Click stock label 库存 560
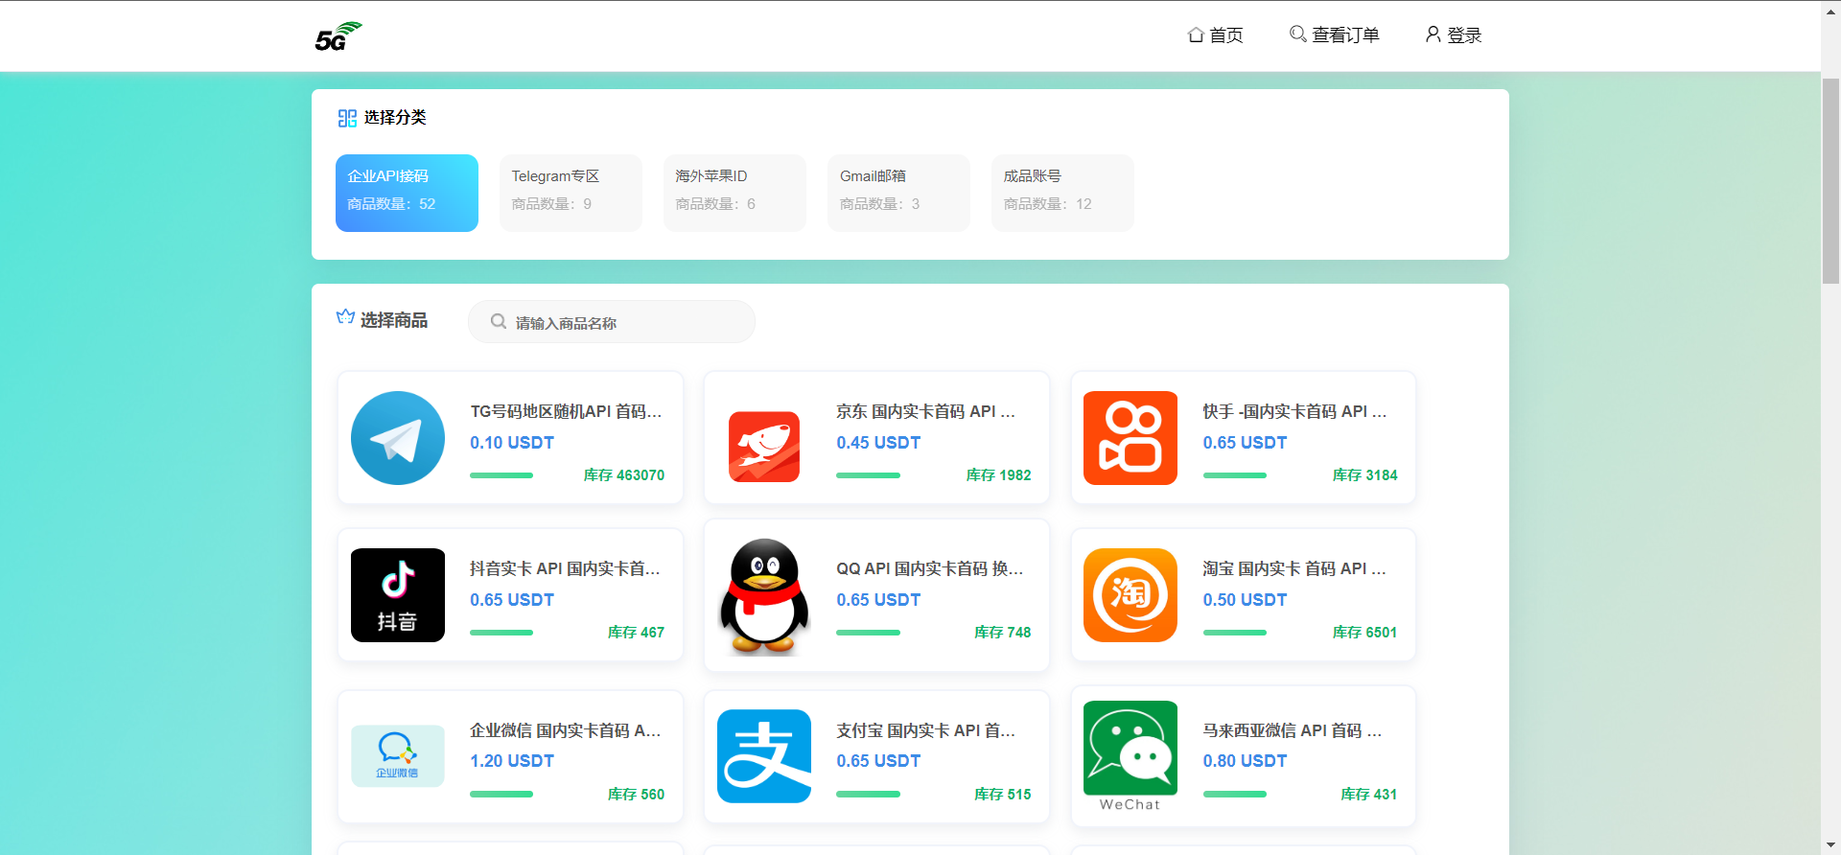Viewport: 1841px width, 855px height. click(636, 795)
